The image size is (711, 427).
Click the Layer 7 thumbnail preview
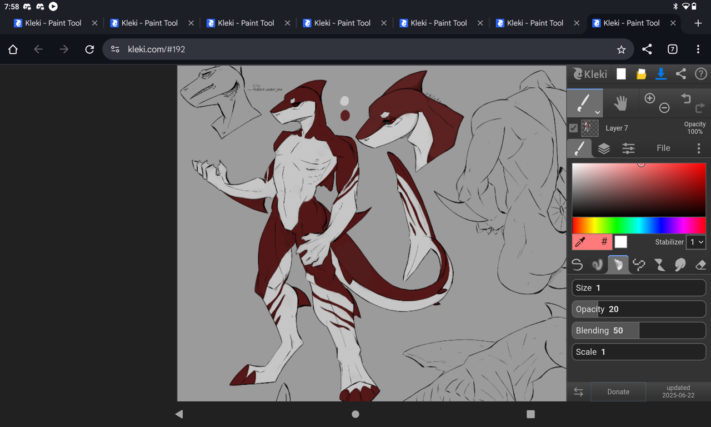[590, 128]
